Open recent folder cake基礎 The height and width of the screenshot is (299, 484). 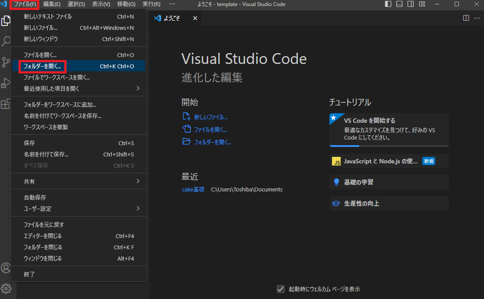click(193, 189)
